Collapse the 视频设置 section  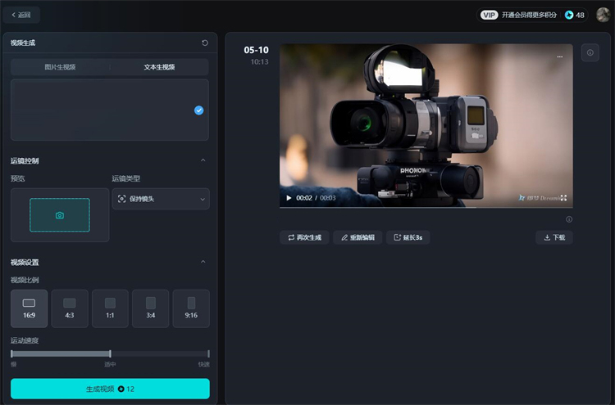pyautogui.click(x=203, y=263)
